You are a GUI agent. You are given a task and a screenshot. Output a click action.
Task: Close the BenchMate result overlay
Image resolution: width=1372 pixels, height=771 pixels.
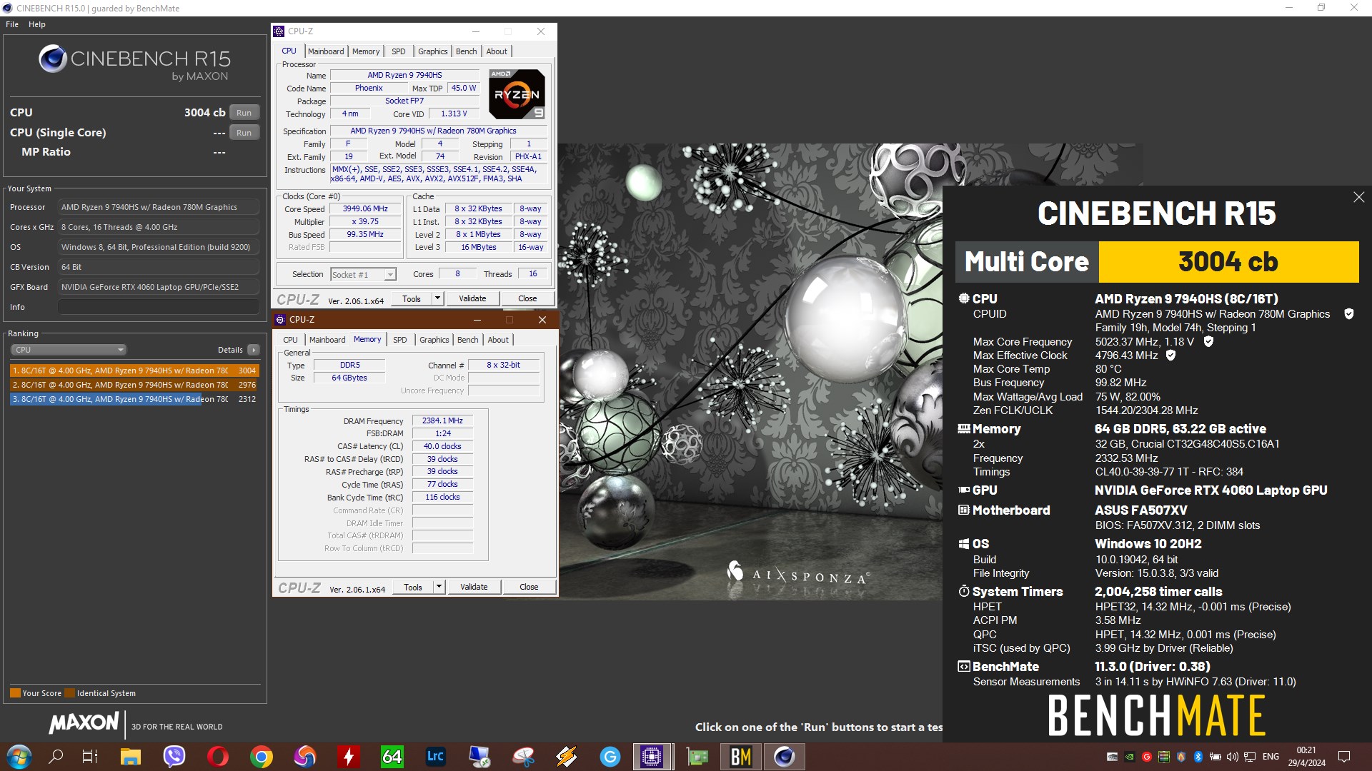pyautogui.click(x=1358, y=197)
